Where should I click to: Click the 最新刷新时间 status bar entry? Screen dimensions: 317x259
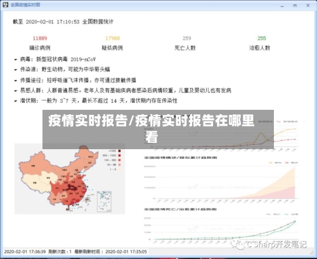[x=111, y=252]
